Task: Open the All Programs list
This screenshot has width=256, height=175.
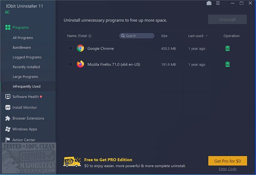Action: [x=23, y=38]
